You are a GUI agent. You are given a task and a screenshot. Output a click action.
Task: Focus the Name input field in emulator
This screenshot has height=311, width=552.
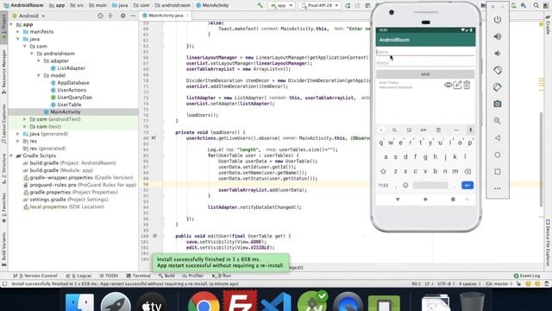[x=425, y=52]
